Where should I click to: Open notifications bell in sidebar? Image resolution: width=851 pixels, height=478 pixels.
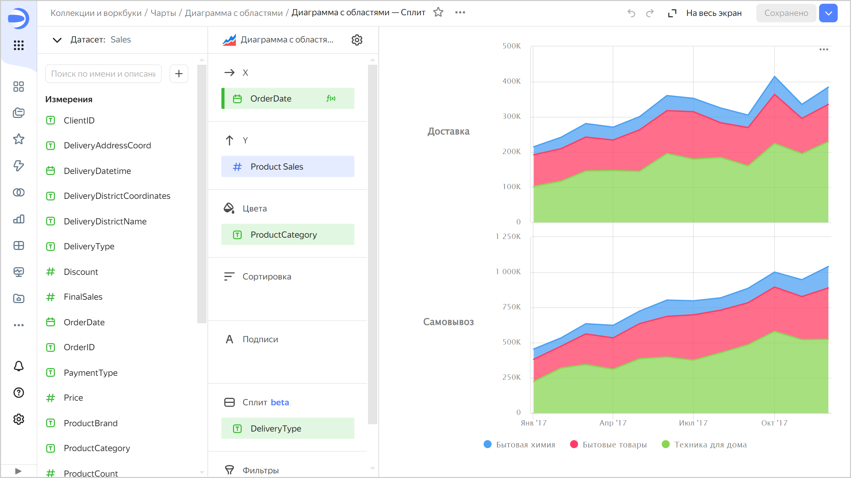point(19,366)
